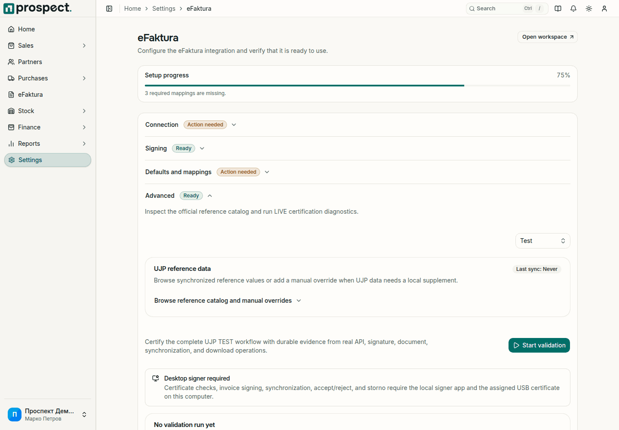Click the Setup progress bar
Image resolution: width=619 pixels, height=430 pixels.
point(358,86)
